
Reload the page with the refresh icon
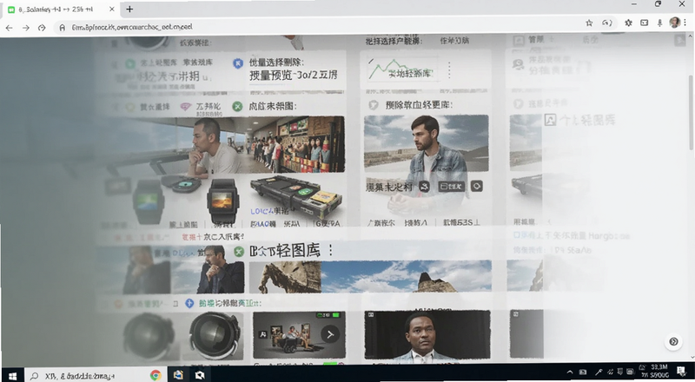42,28
